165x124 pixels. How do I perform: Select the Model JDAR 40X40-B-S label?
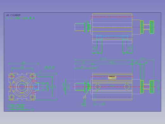(20, 18)
